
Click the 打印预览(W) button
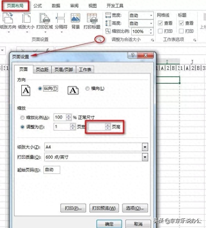click(x=104, y=208)
